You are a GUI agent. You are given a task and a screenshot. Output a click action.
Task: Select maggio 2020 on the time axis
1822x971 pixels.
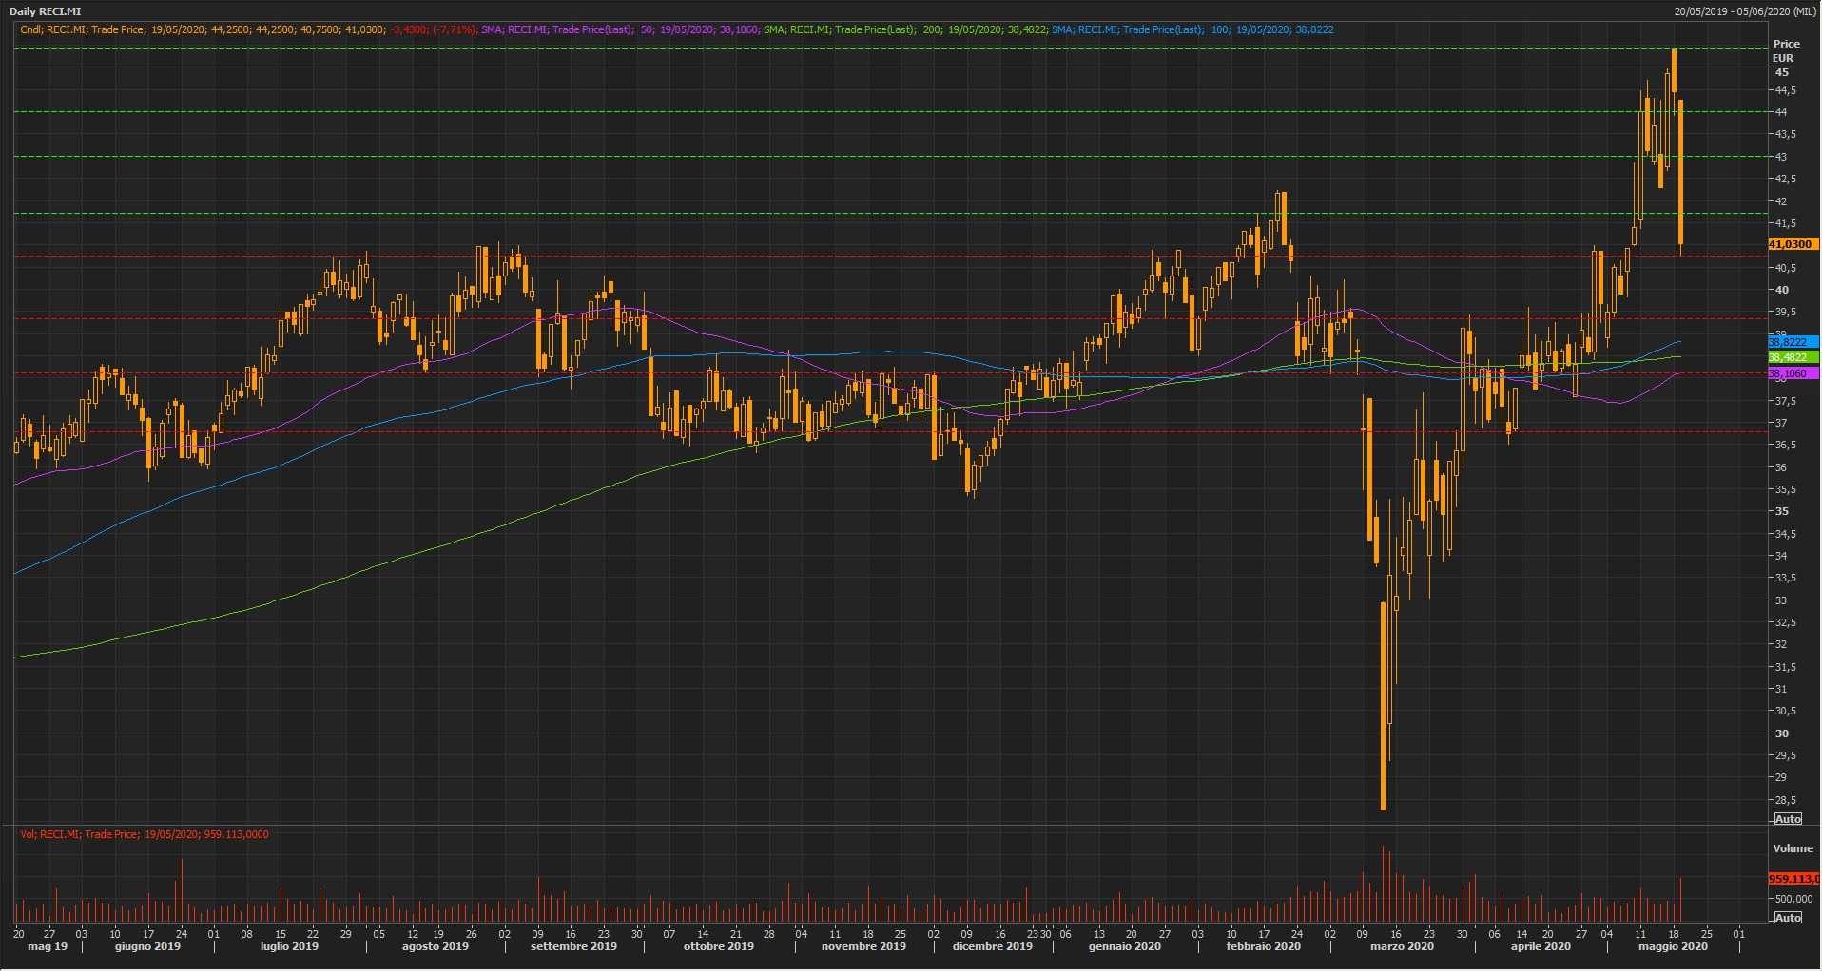coord(1672,946)
